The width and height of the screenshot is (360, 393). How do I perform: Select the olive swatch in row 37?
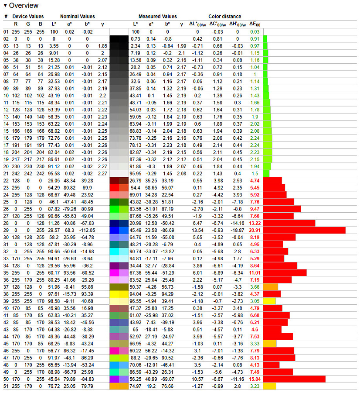tap(119, 287)
